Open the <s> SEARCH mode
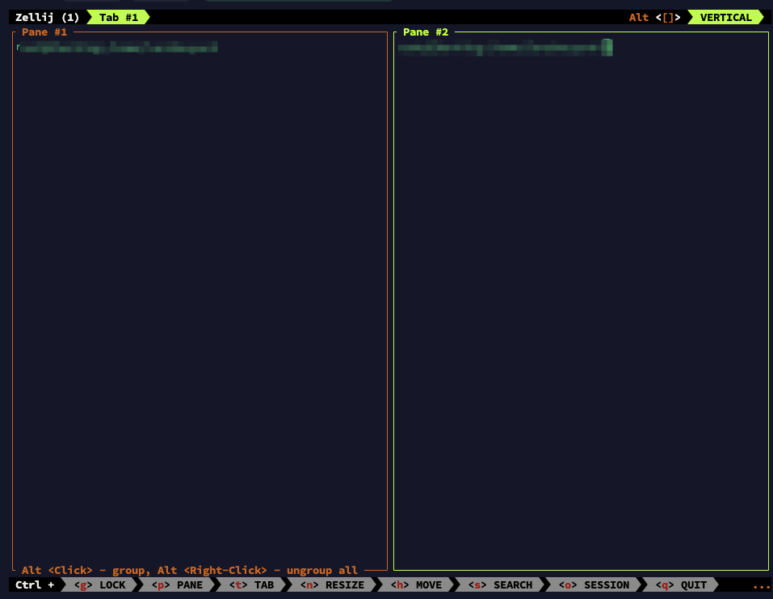 tap(500, 584)
